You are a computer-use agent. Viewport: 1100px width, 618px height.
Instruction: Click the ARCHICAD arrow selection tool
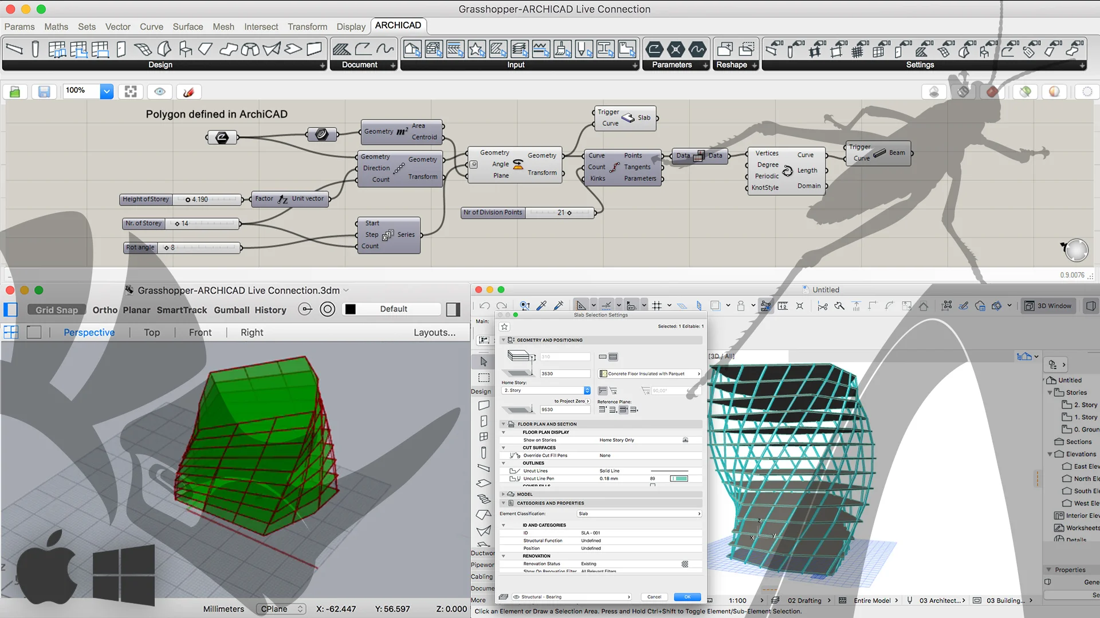(484, 362)
